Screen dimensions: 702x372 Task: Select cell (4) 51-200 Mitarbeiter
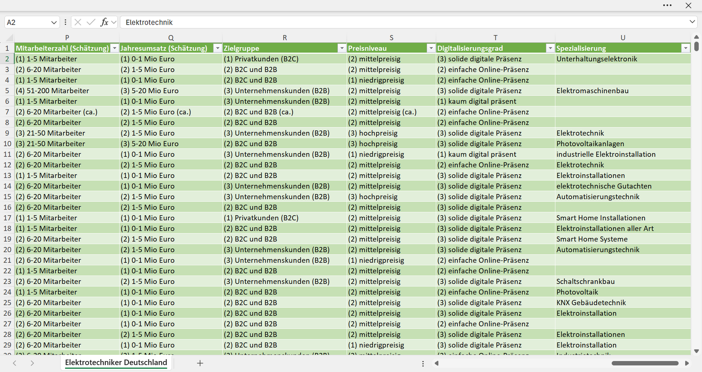coord(67,91)
